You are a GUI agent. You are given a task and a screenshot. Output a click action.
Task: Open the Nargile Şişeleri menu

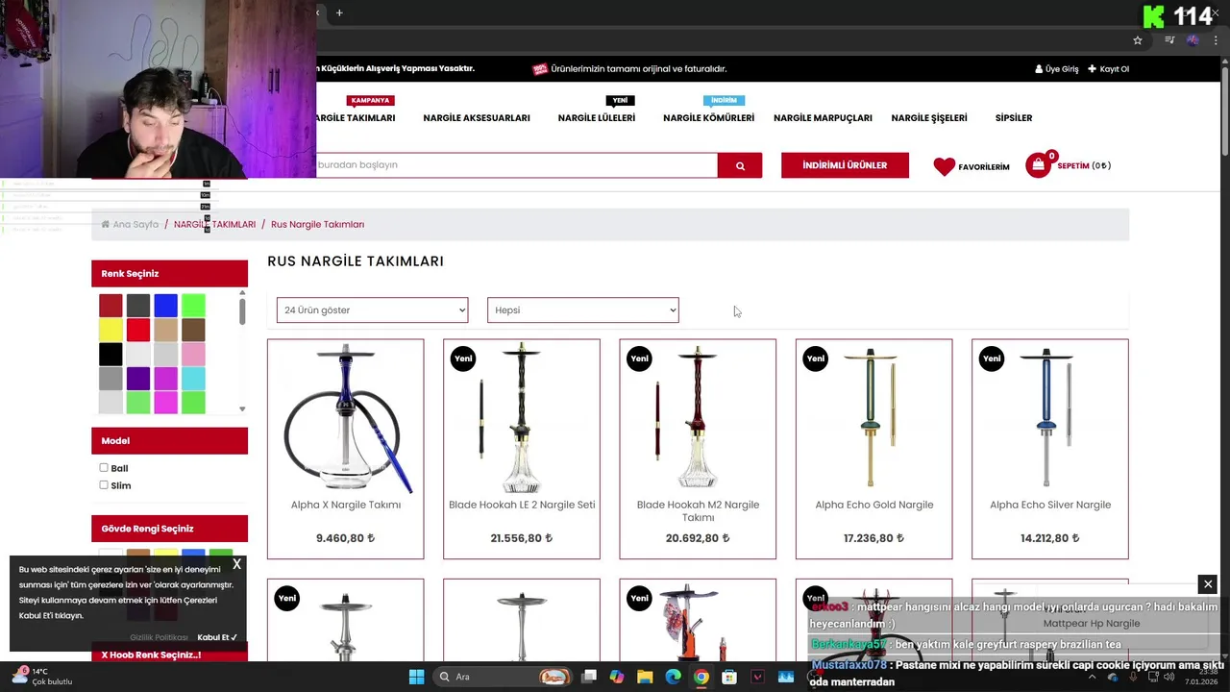coord(929,118)
